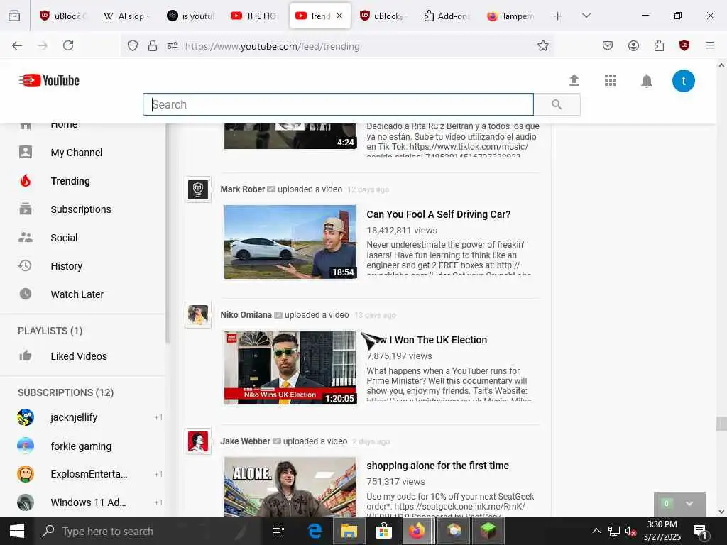Screen dimensions: 727x545
Task: Open the YouTube apps grid icon
Action: point(610,81)
